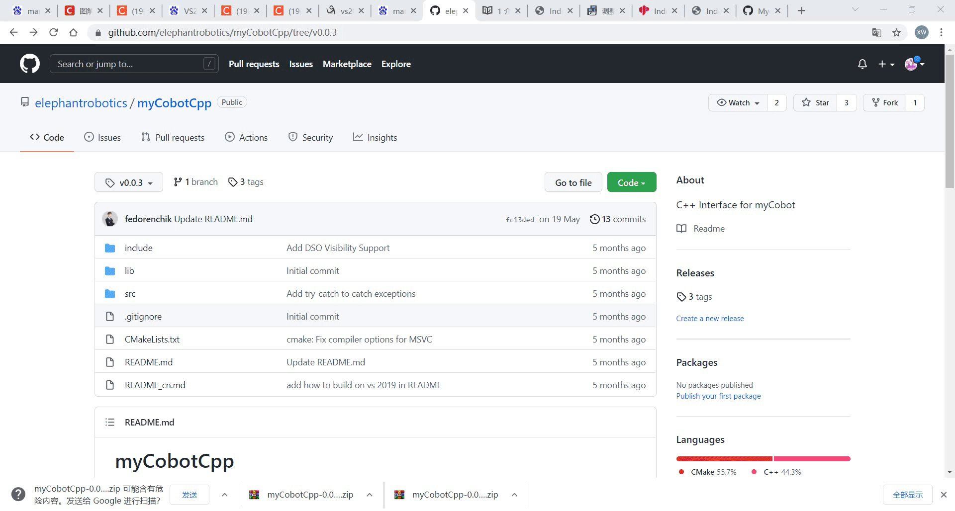Click the browser bookmark star icon
Viewport: 955px width, 511px height.
point(896,33)
